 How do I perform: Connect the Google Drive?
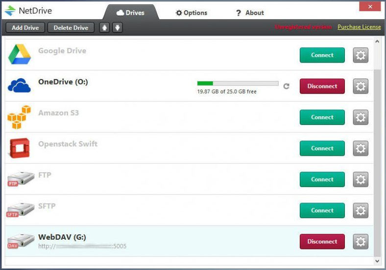click(x=322, y=55)
